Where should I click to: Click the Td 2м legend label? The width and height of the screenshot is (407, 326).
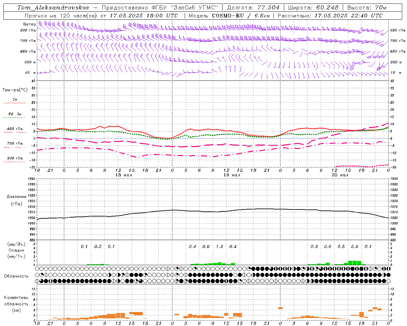15,114
